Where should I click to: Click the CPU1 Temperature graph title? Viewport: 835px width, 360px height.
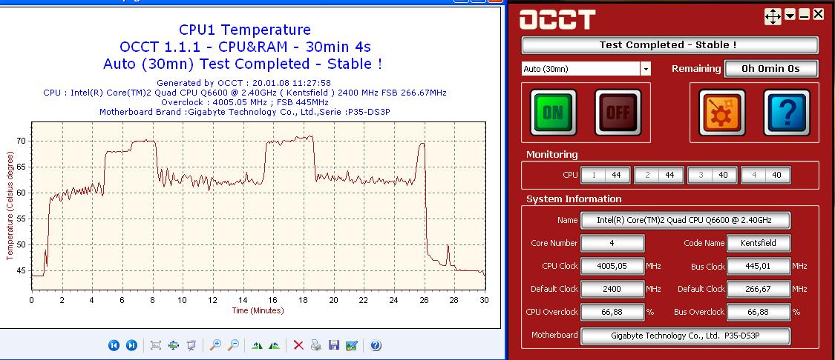click(x=244, y=29)
